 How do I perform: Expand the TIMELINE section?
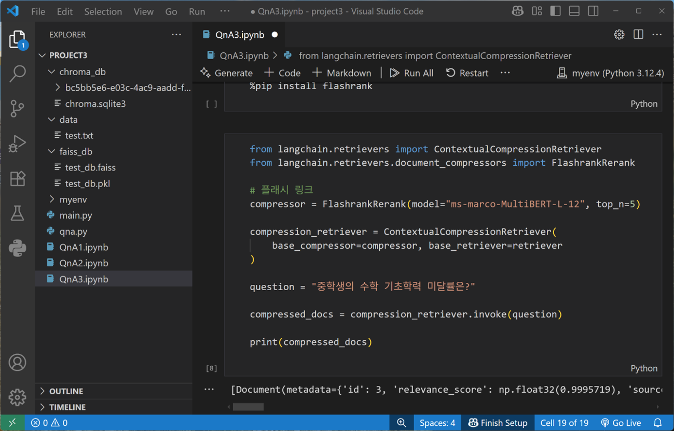[x=114, y=407]
